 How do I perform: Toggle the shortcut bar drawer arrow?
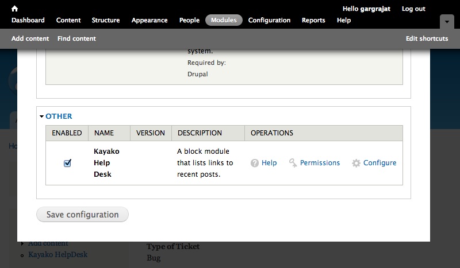coord(447,21)
